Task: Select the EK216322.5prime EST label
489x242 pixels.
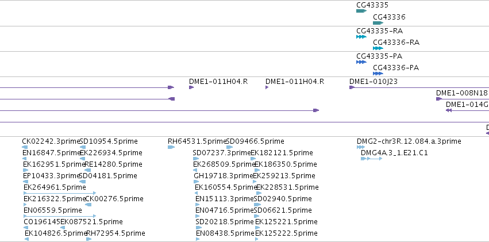Action: (55, 199)
